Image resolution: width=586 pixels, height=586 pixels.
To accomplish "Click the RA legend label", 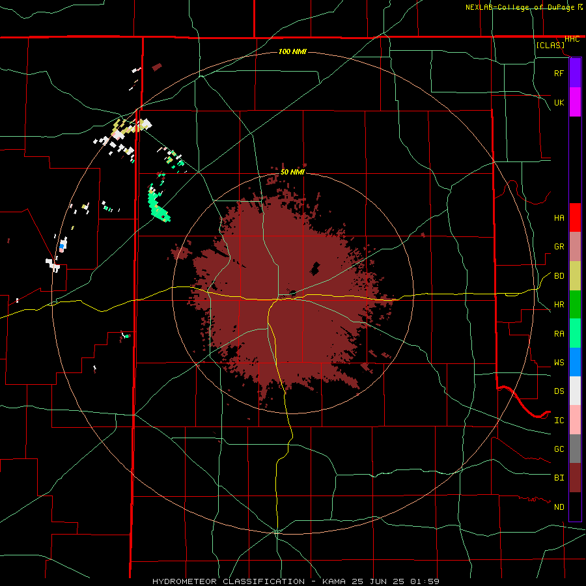I will 559,333.
